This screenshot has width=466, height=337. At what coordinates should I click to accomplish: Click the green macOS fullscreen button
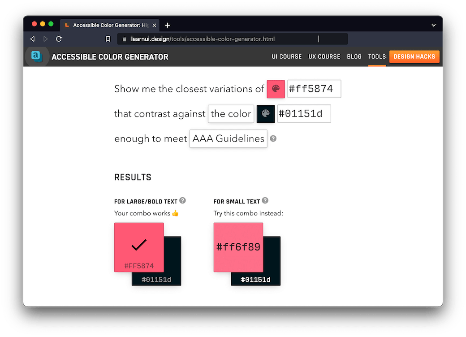point(51,24)
